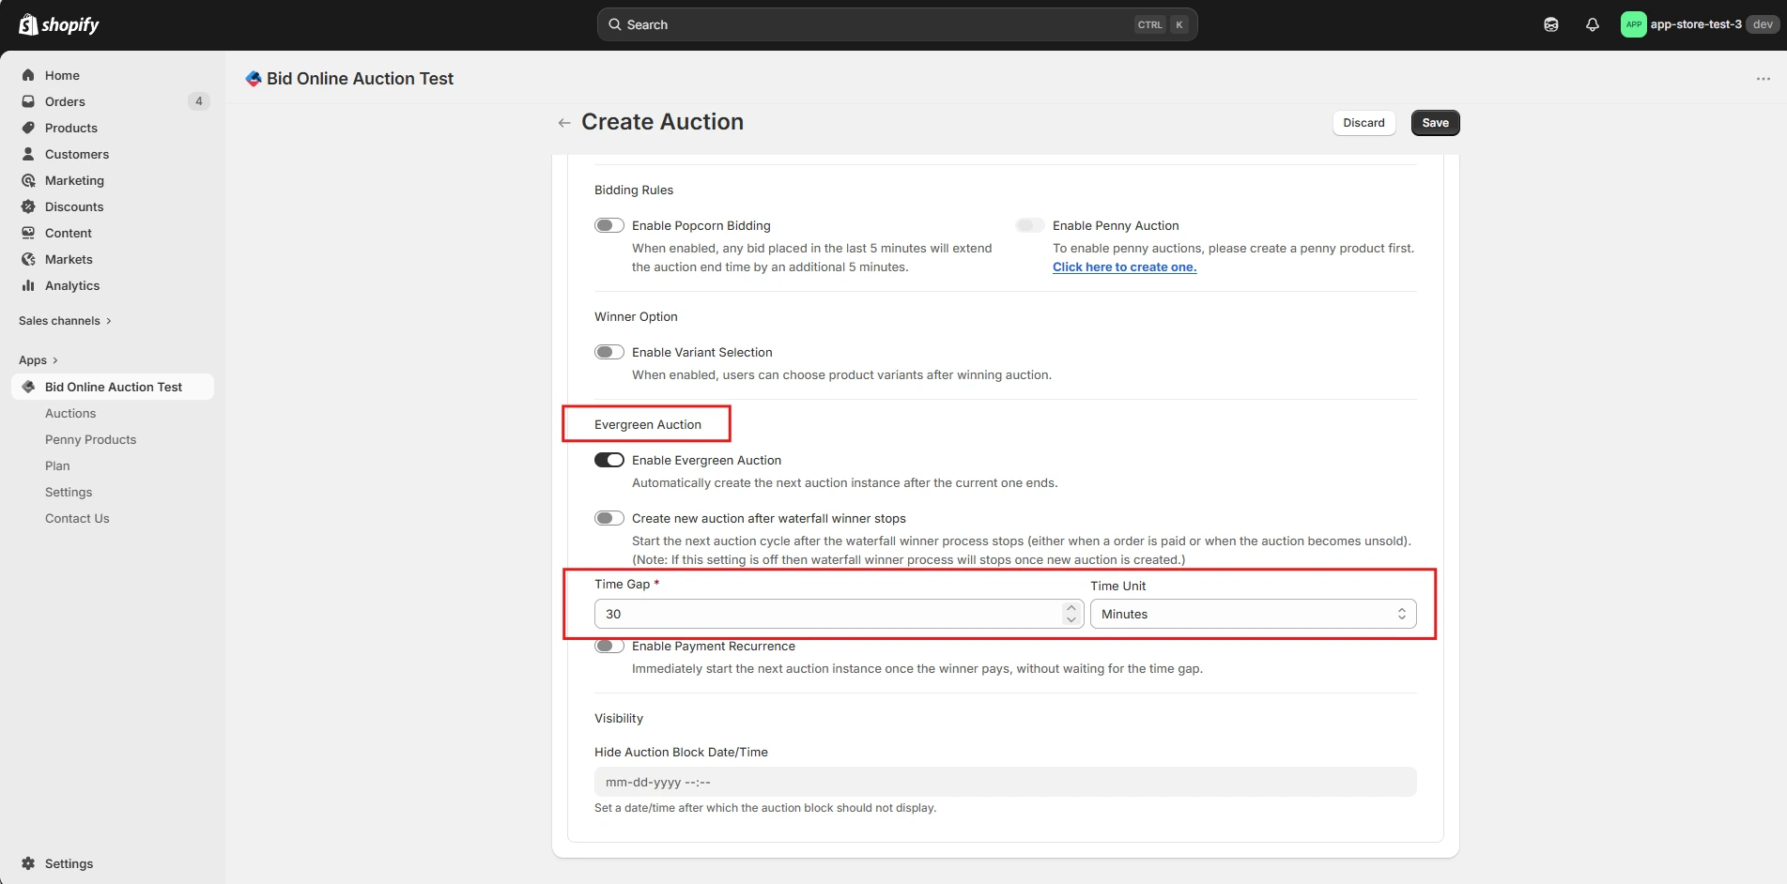Viewport: 1787px width, 884px height.
Task: Open the Discounts badge icon
Action: tap(28, 206)
